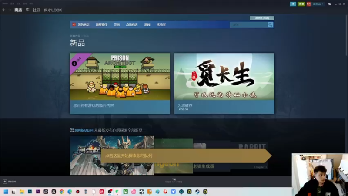348x196 pixels.
Task: Open 新鲜推荐 (New & Noteworthy) menu
Action: click(x=101, y=24)
